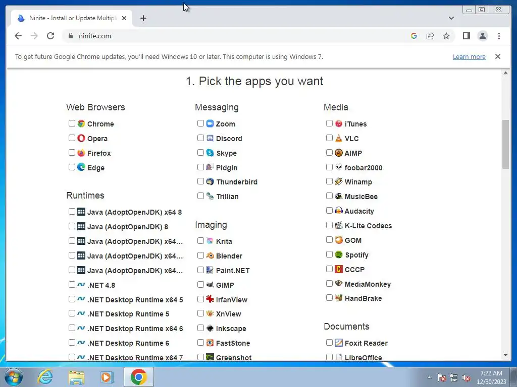The width and height of the screenshot is (517, 387).
Task: Tick the Java (AdoptOpenJDK) x64 8 checkbox
Action: click(72, 212)
